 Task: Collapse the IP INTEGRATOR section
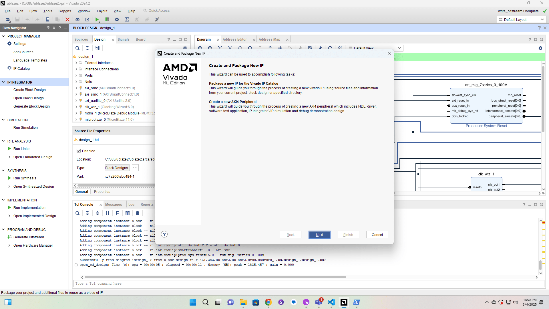(x=3, y=82)
